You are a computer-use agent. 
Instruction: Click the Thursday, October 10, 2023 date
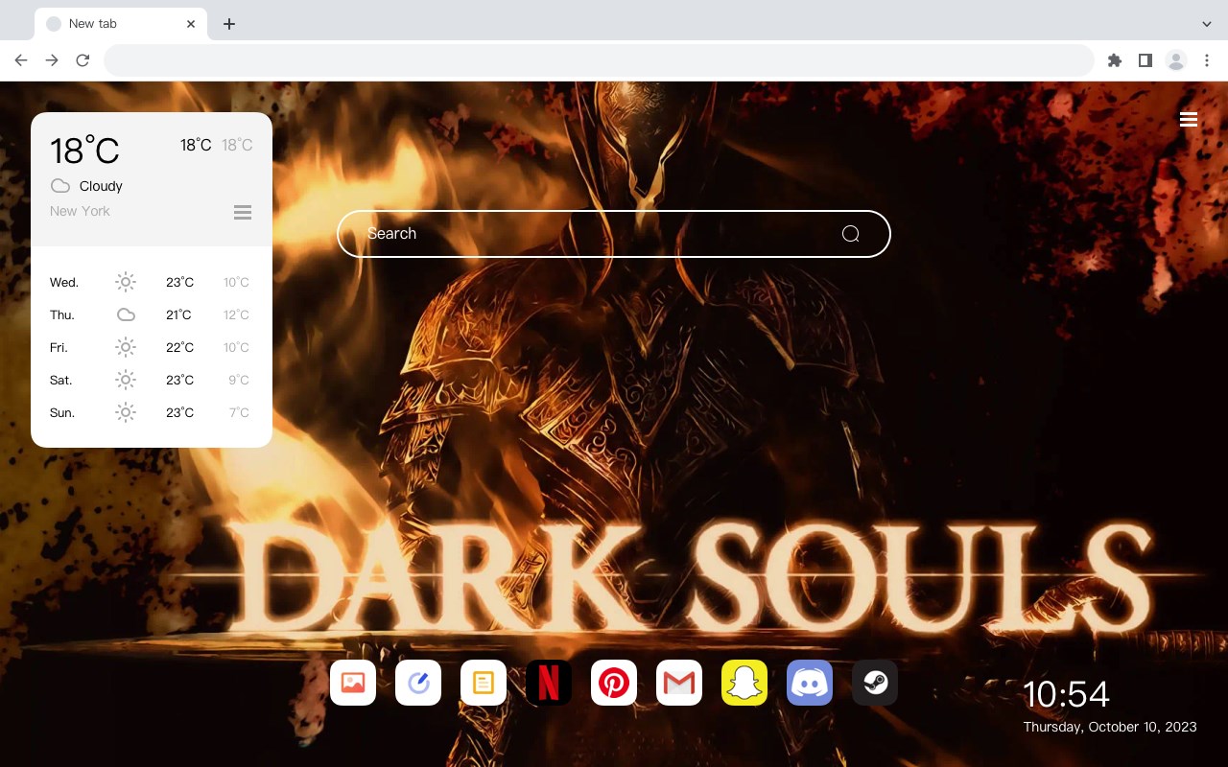pyautogui.click(x=1110, y=727)
